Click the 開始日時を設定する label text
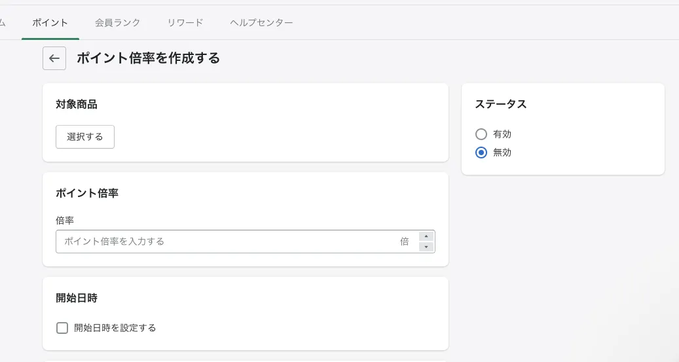Viewport: 679px width, 362px height. click(x=115, y=328)
